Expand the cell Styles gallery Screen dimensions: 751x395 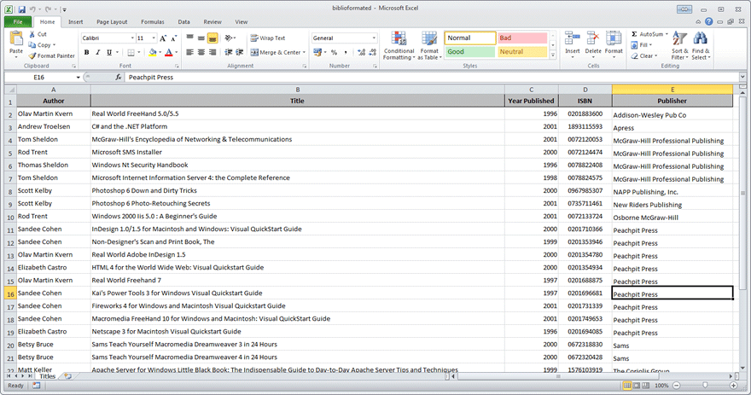(x=553, y=55)
